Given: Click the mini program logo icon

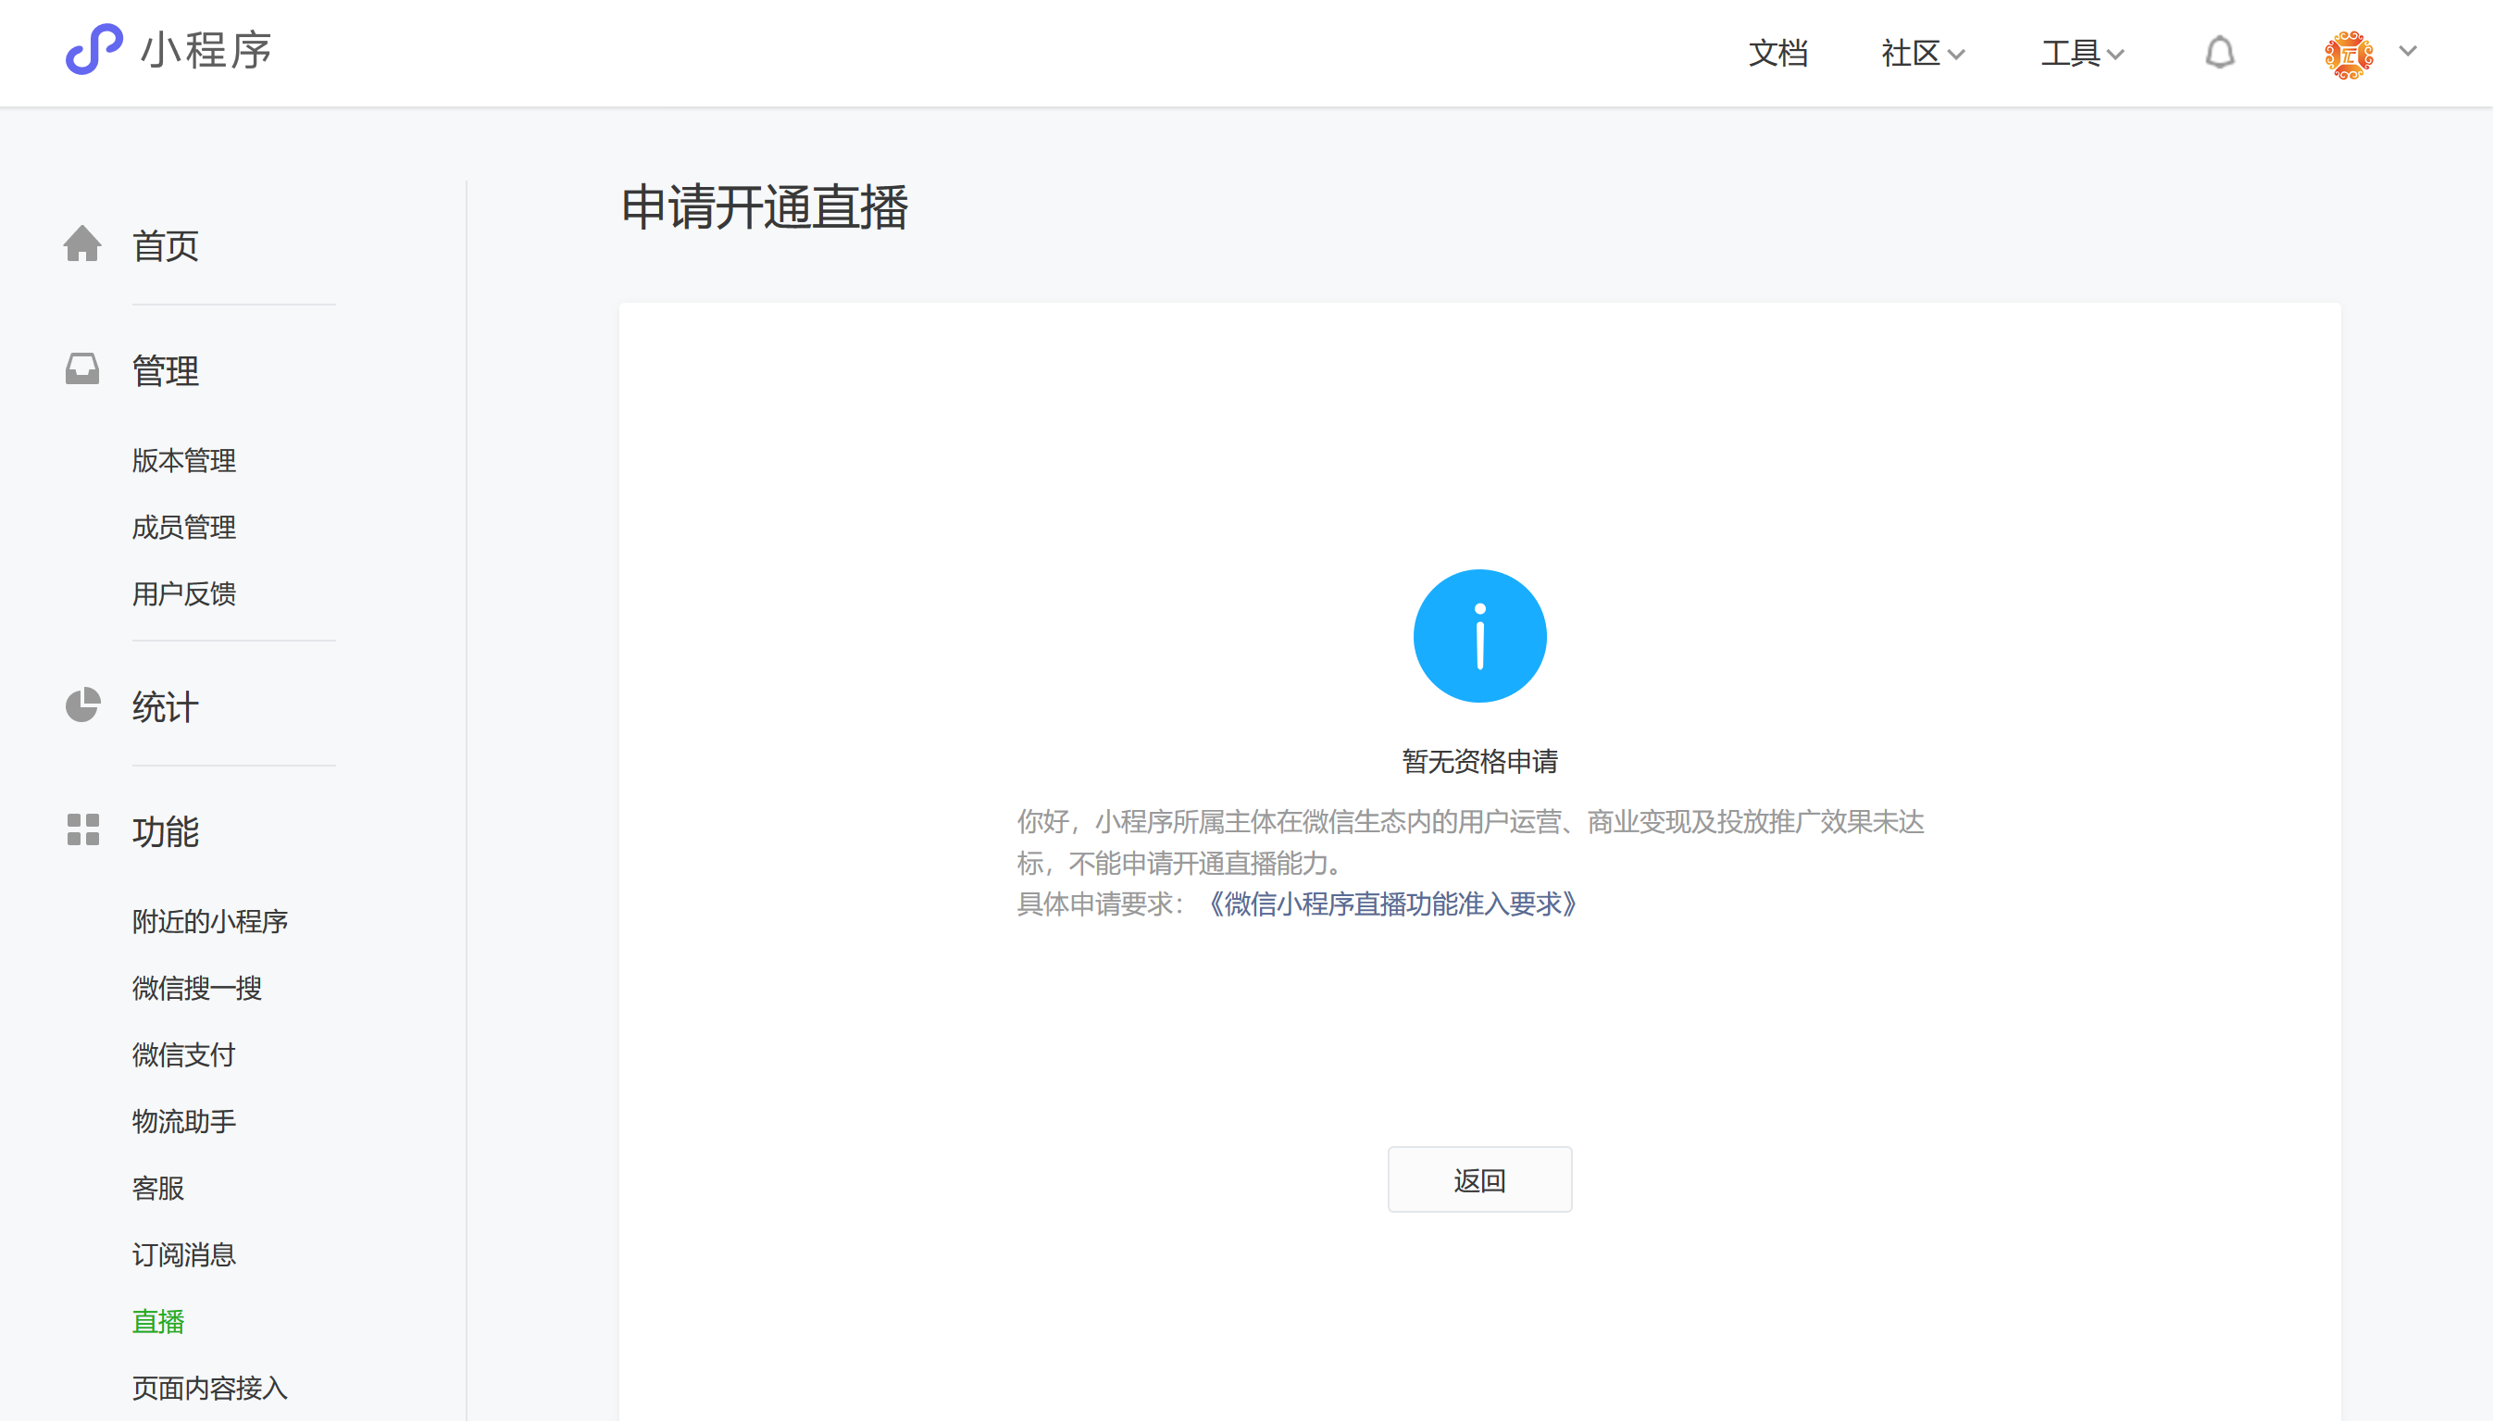Looking at the screenshot, I should pyautogui.click(x=94, y=50).
